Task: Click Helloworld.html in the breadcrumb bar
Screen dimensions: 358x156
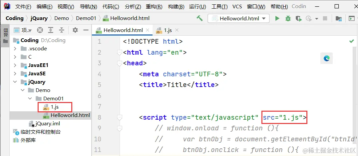Action: click(126, 18)
